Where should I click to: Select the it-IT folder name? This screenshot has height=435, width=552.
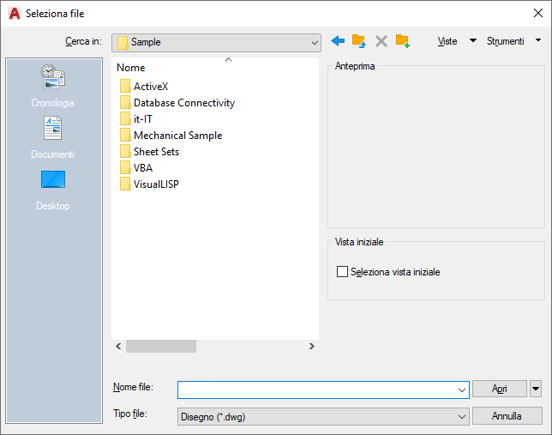143,118
